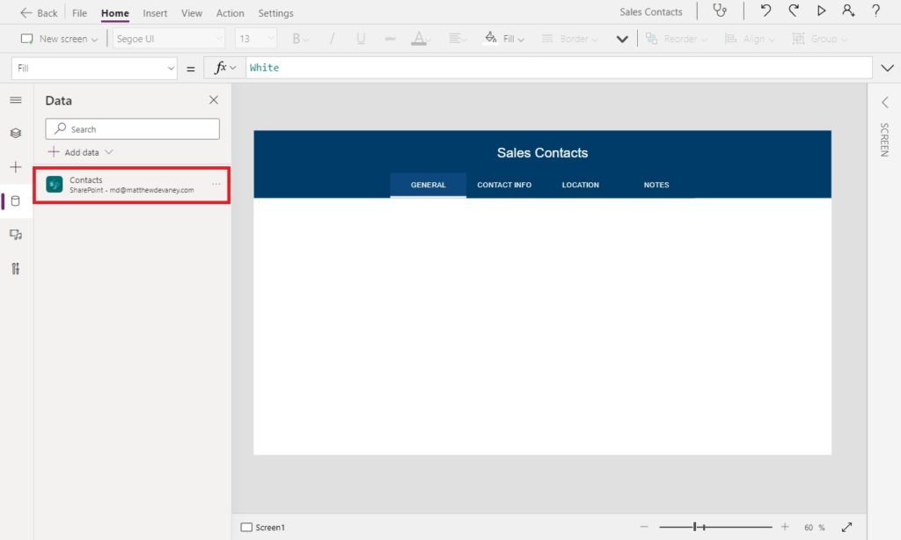This screenshot has width=901, height=540.
Task: Click the Data panel Search field
Action: point(132,128)
